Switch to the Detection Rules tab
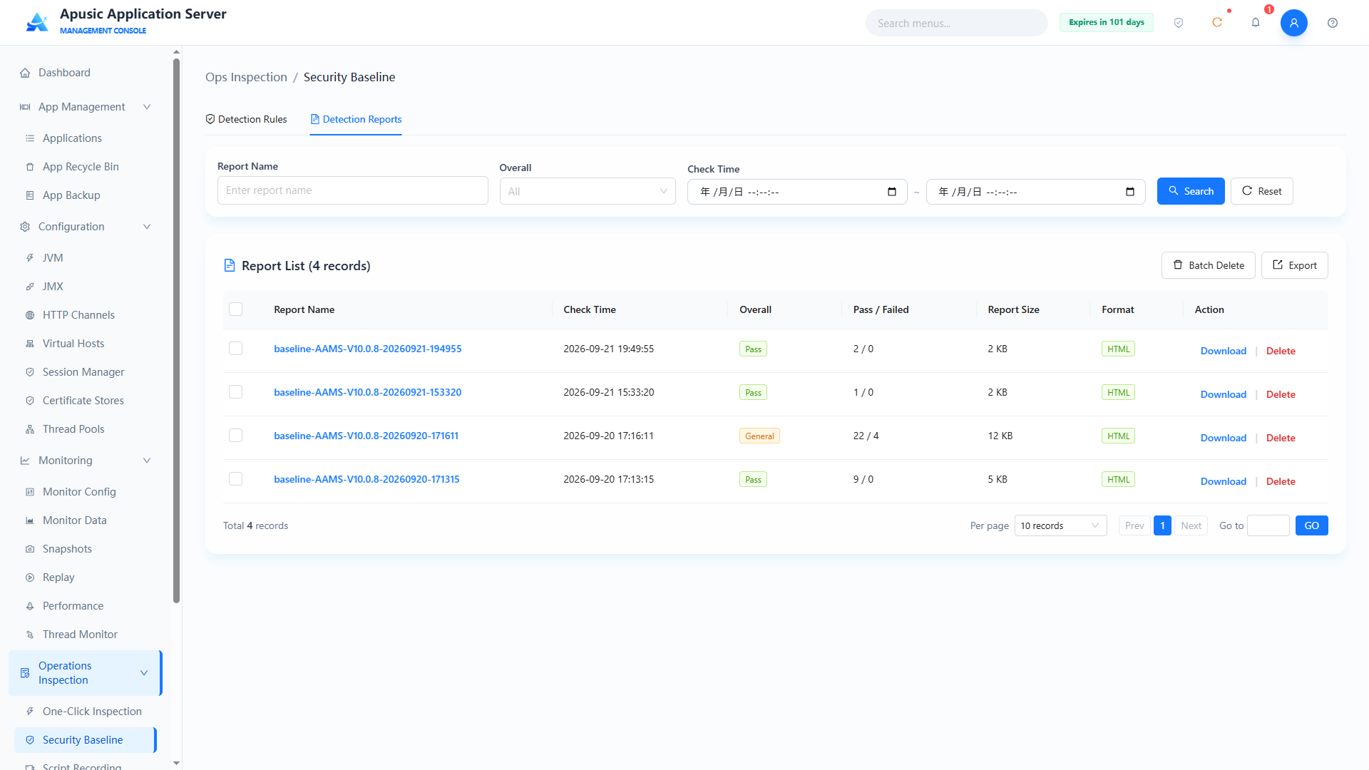Viewport: 1369px width, 770px height. pos(246,119)
